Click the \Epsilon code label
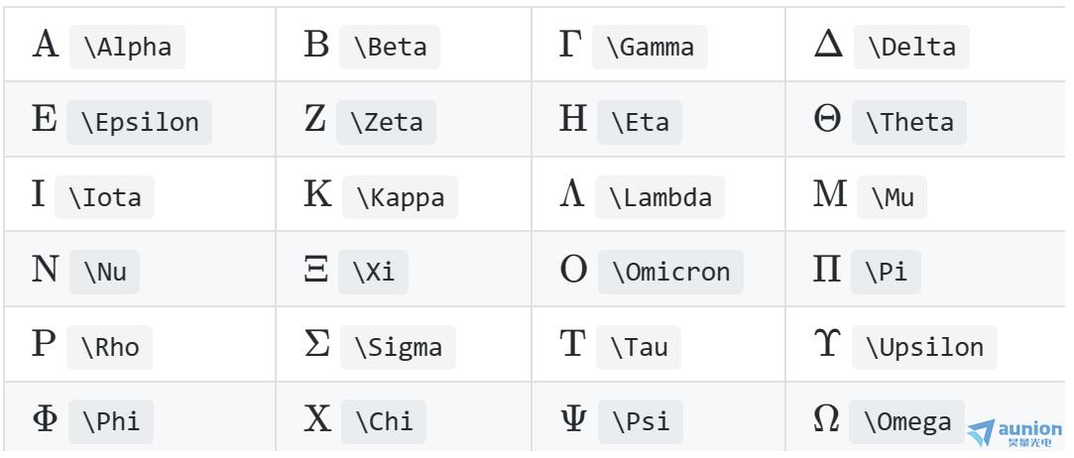Viewport: 1074px width, 458px height. 140,122
